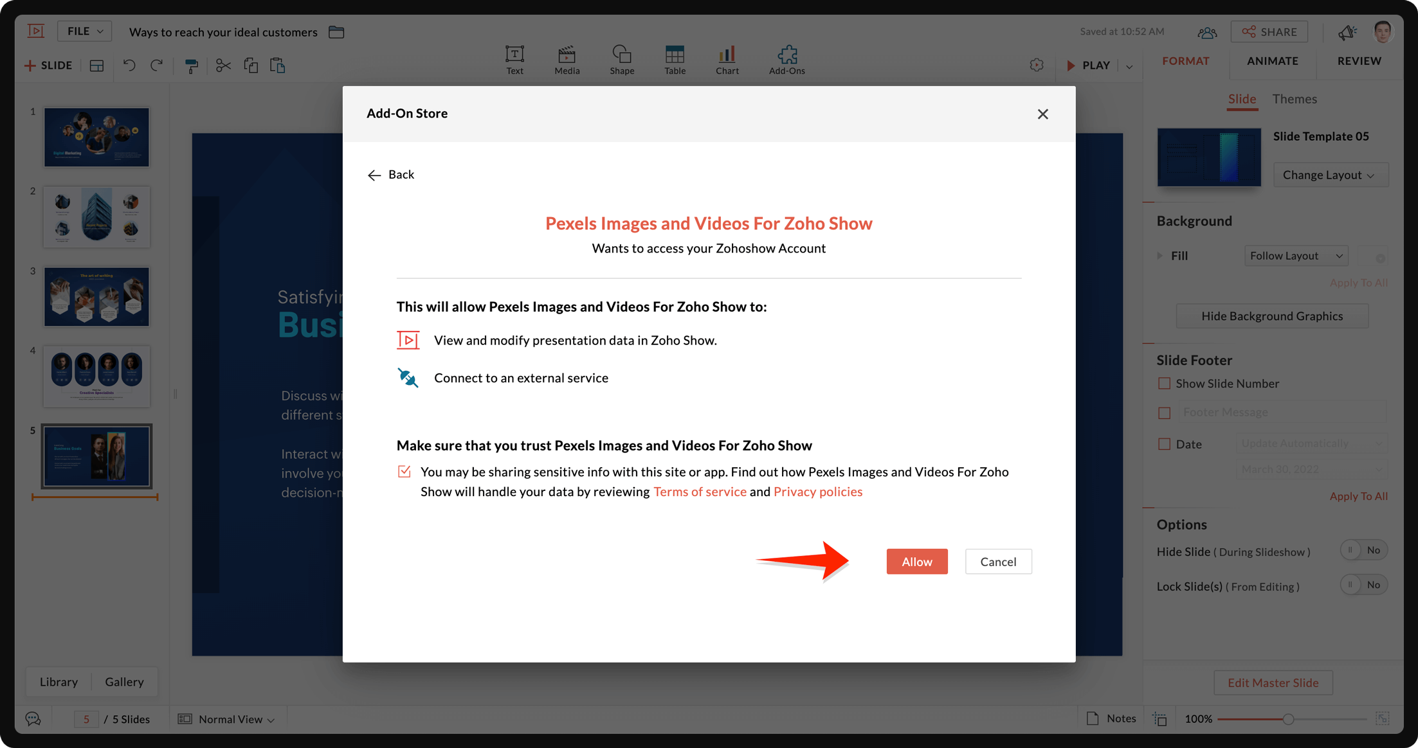
Task: Click the scissors cut icon
Action: click(223, 66)
